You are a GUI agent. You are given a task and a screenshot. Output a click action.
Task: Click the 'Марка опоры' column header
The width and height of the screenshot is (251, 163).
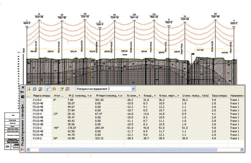click(x=41, y=96)
